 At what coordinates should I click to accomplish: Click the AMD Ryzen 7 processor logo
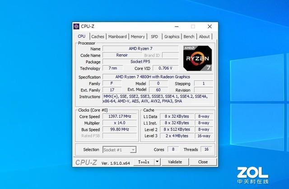pyautogui.click(x=197, y=58)
